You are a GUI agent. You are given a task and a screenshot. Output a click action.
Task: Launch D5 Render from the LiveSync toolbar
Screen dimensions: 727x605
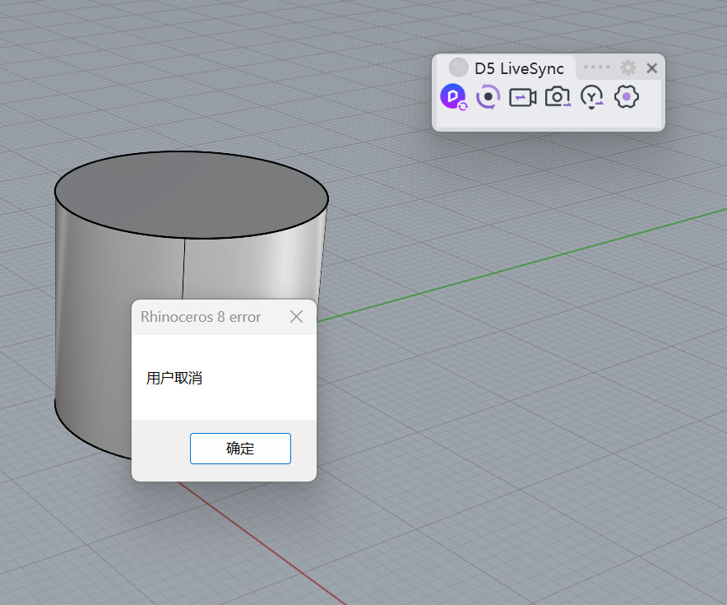(x=453, y=97)
